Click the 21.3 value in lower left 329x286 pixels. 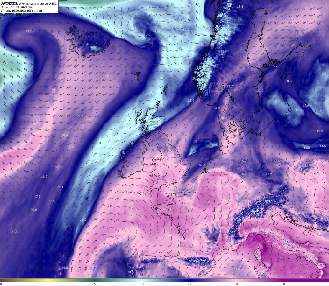14,232
